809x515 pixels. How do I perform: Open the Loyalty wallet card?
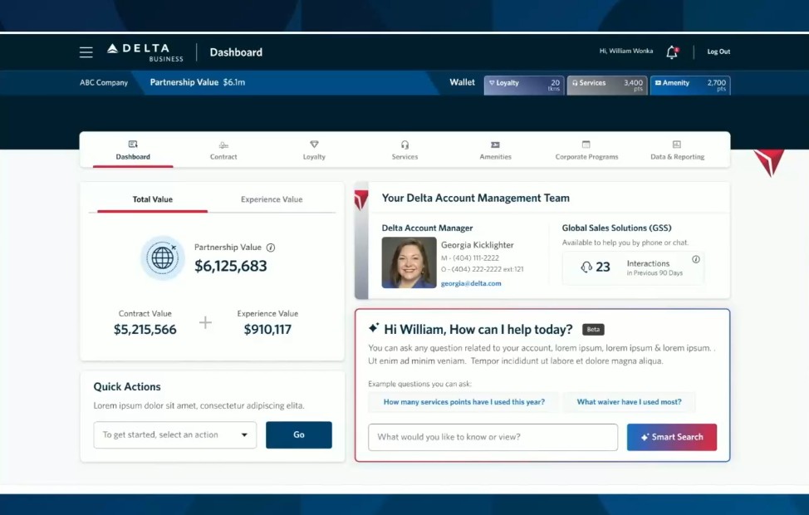tap(524, 86)
